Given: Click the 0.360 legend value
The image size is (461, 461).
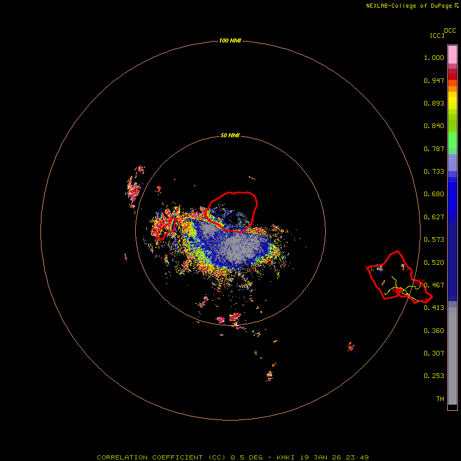Looking at the screenshot, I should point(434,331).
